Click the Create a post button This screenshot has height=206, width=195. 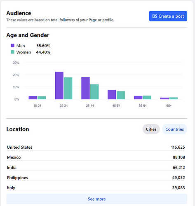[x=168, y=16]
